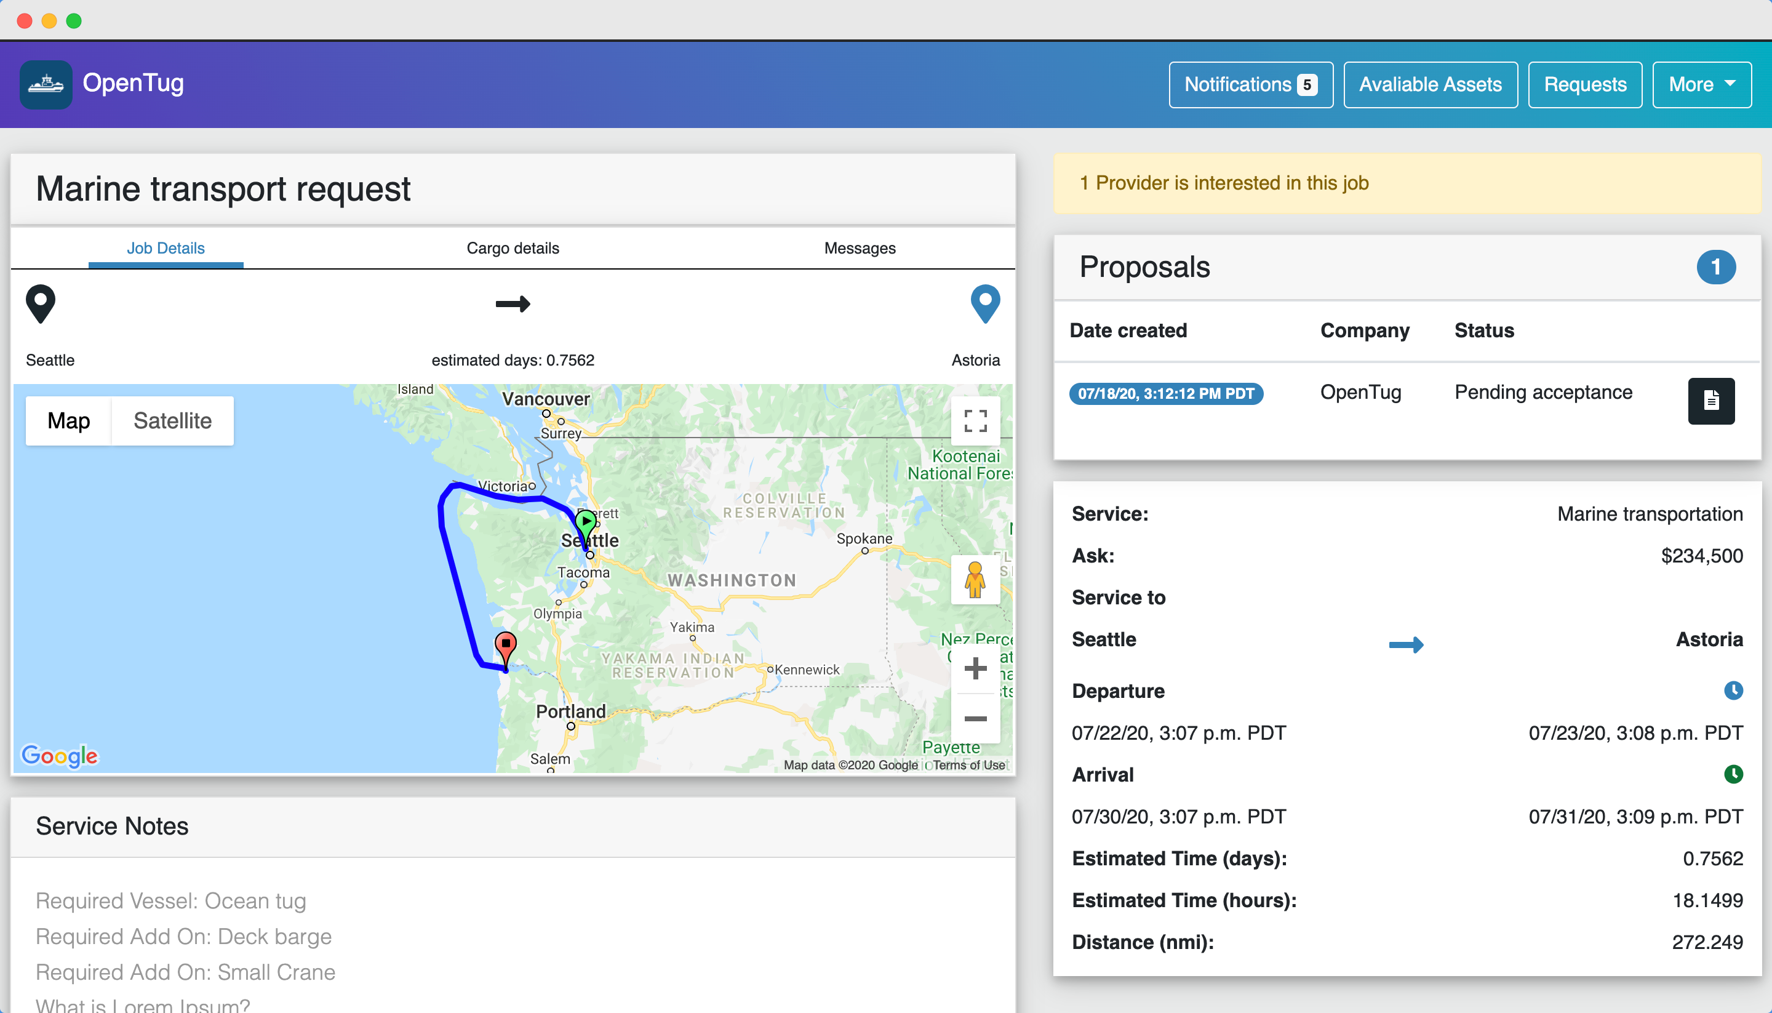Image resolution: width=1772 pixels, height=1013 pixels.
Task: Open Notifications
Action: [x=1250, y=85]
